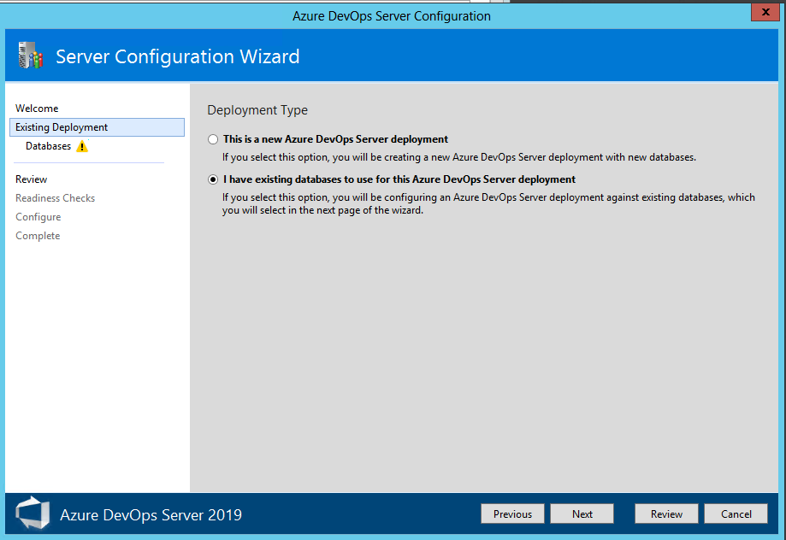Viewport: 786px width, 540px height.
Task: Click the Azure DevOps Server 2019 logo
Action: [32, 514]
